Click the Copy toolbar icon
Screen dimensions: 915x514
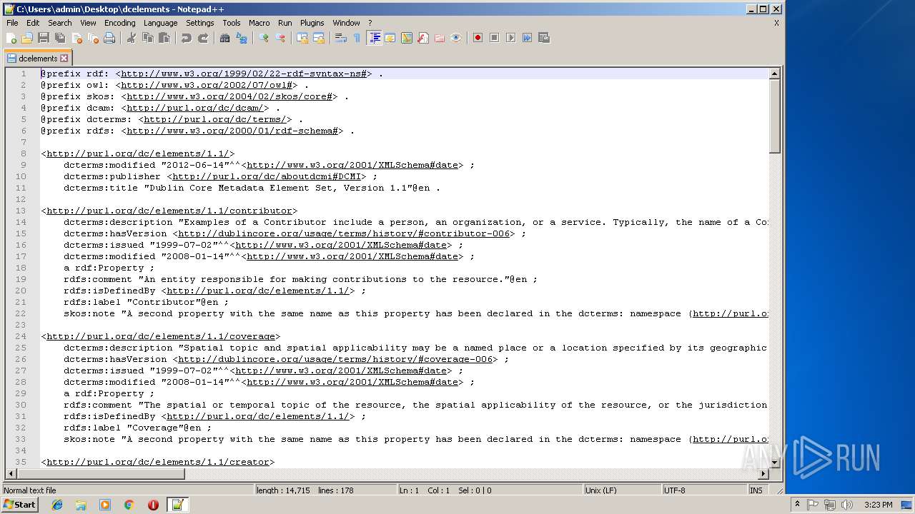click(x=148, y=38)
